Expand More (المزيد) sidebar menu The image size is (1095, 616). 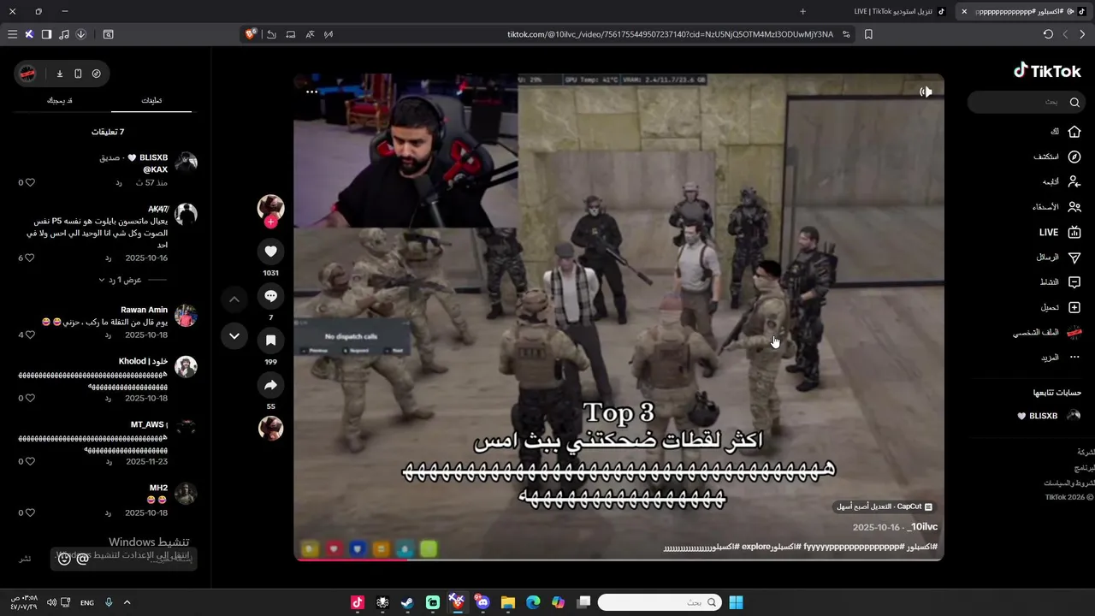(x=1061, y=357)
